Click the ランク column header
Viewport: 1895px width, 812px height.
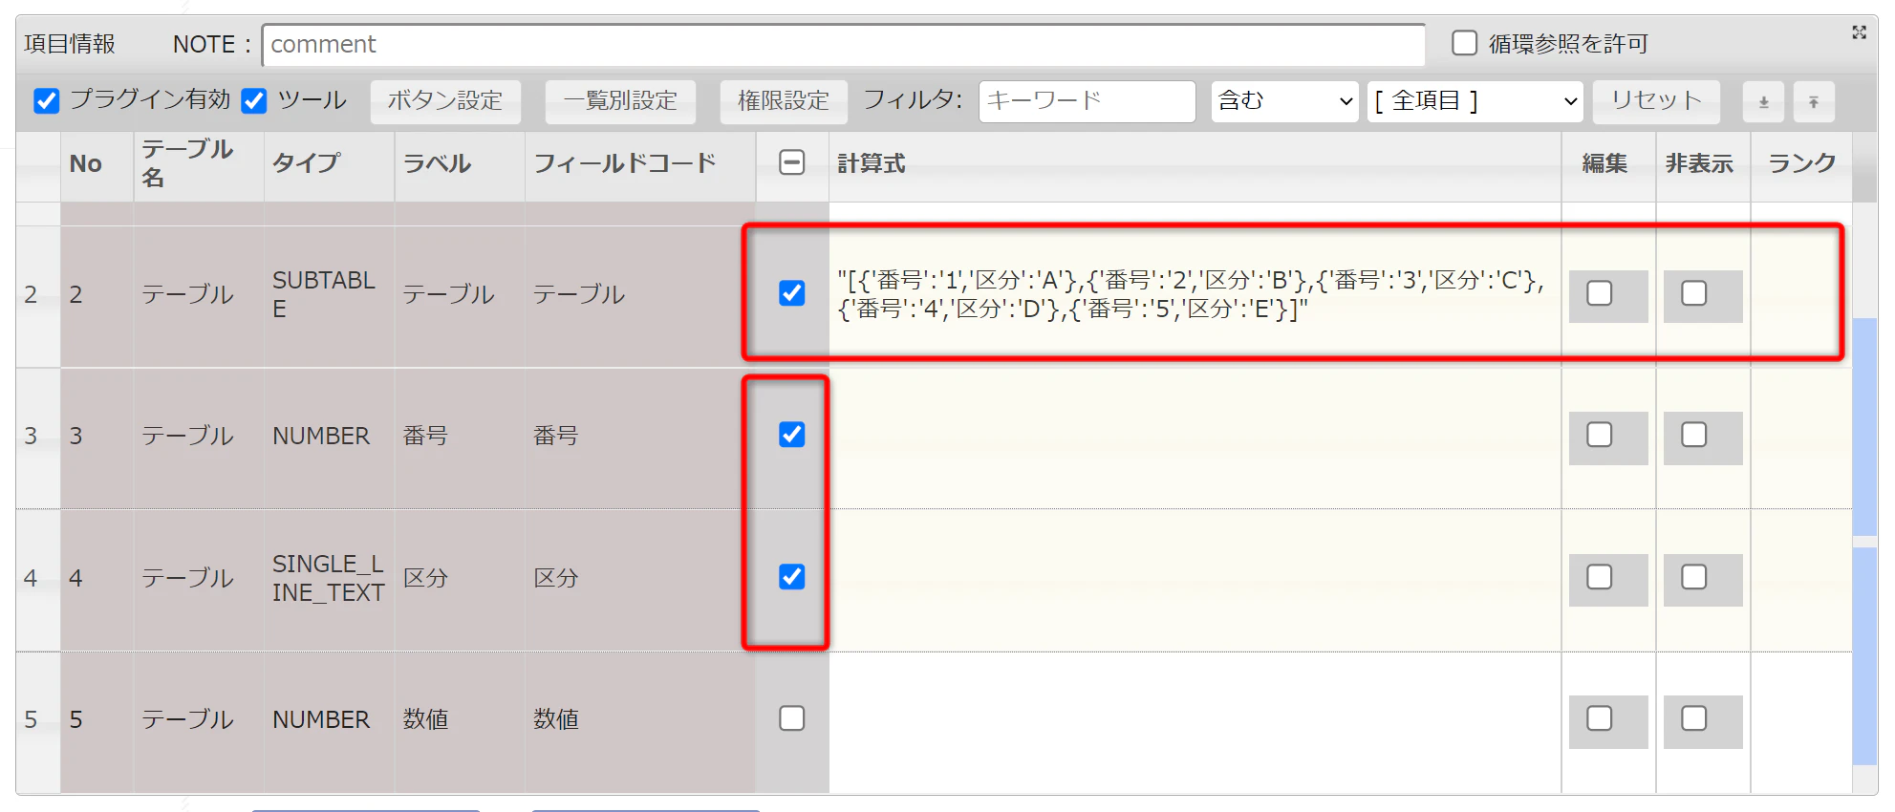tap(1801, 164)
